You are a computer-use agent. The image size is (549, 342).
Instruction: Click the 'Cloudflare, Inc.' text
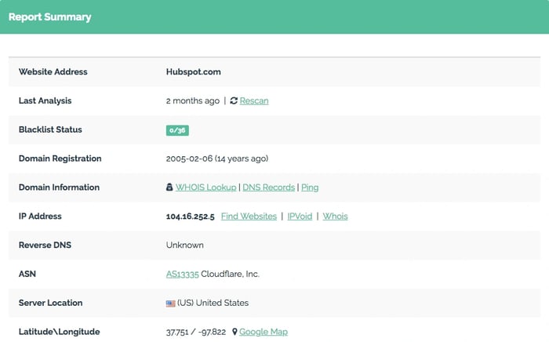pos(230,274)
